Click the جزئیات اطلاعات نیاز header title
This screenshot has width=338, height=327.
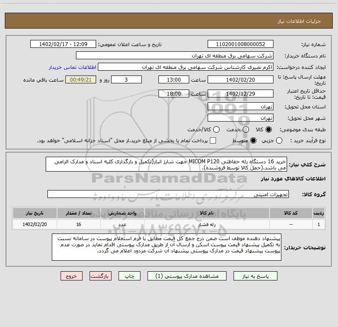pos(299,21)
